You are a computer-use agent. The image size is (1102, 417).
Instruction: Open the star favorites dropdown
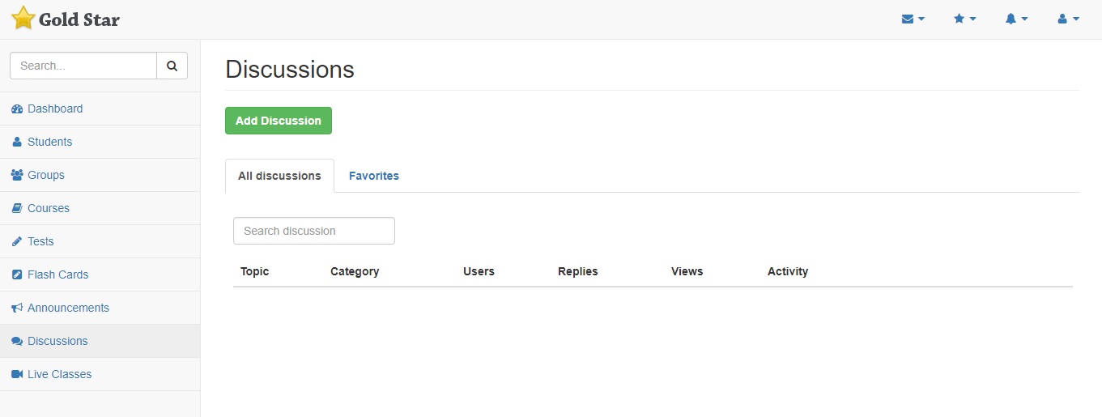click(964, 19)
